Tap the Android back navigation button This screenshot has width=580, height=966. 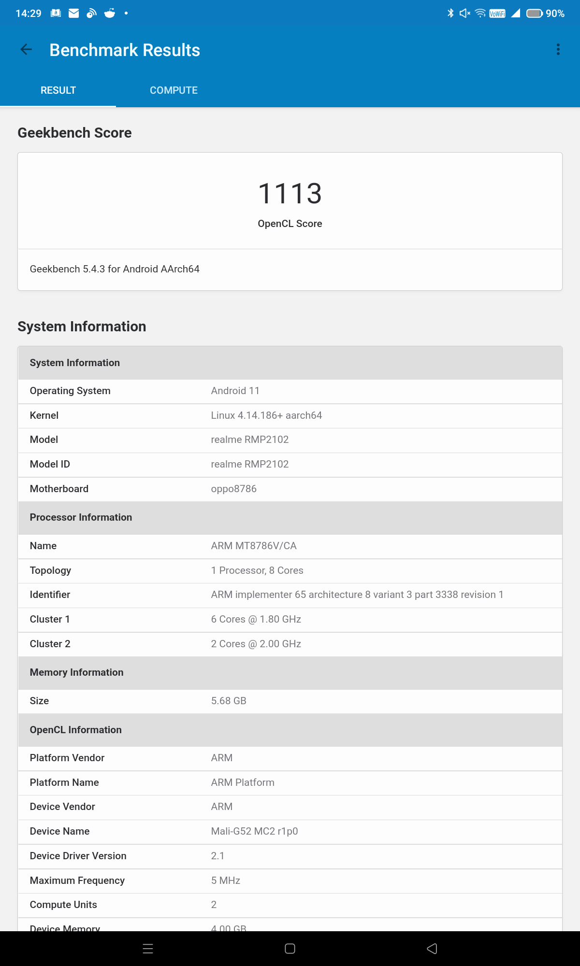coord(432,949)
